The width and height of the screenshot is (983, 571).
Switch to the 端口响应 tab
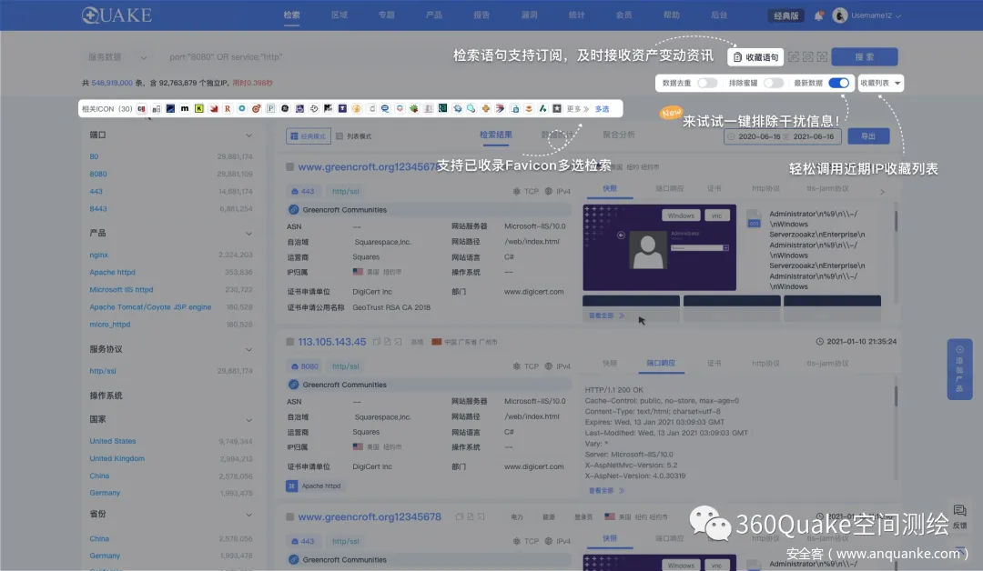pyautogui.click(x=661, y=364)
